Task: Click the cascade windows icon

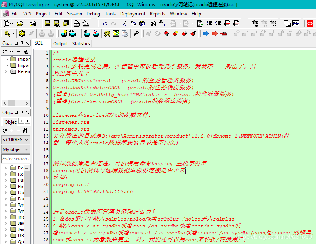Action: tap(287, 23)
